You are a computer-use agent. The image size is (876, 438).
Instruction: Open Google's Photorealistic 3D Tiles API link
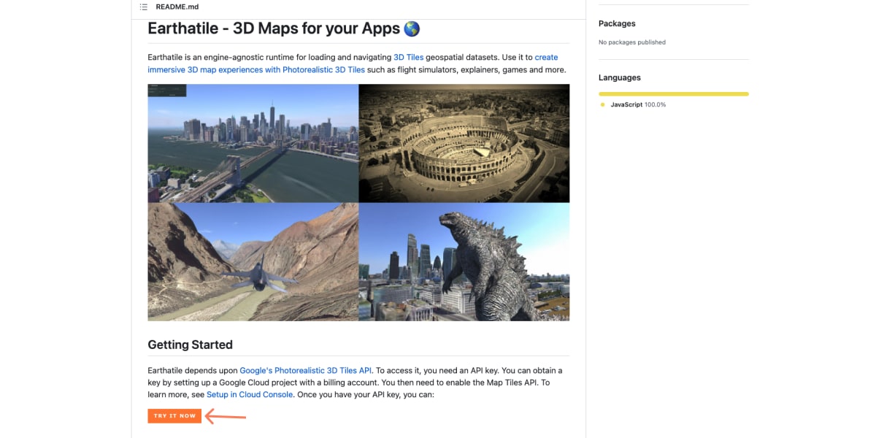[306, 371]
